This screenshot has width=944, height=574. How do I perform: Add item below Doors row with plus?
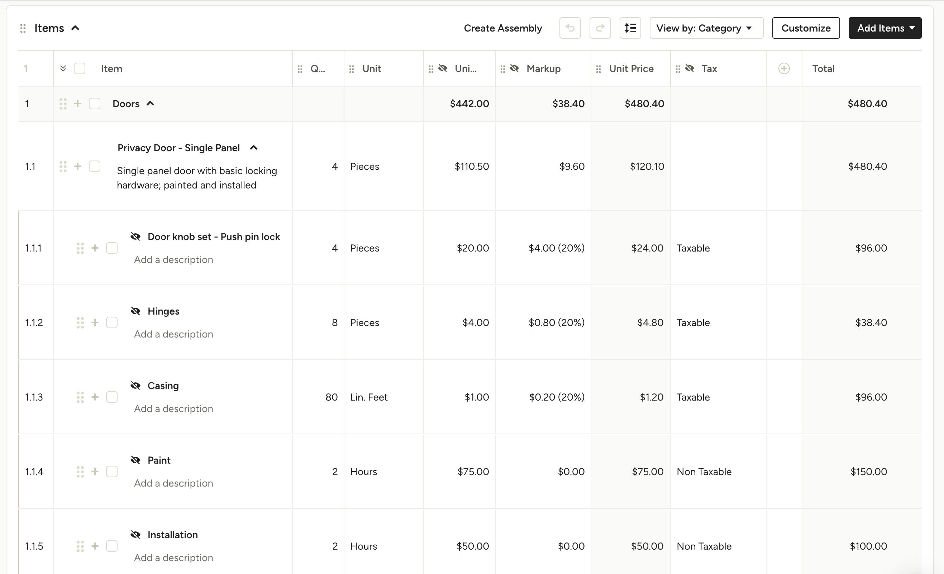tap(78, 104)
